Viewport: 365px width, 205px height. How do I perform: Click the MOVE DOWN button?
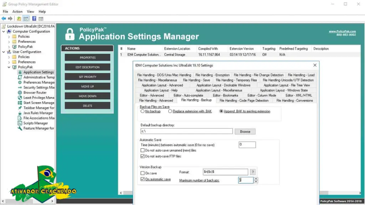(x=88, y=96)
